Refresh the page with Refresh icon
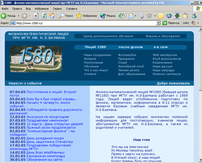202x163 pixels. pos(44,16)
